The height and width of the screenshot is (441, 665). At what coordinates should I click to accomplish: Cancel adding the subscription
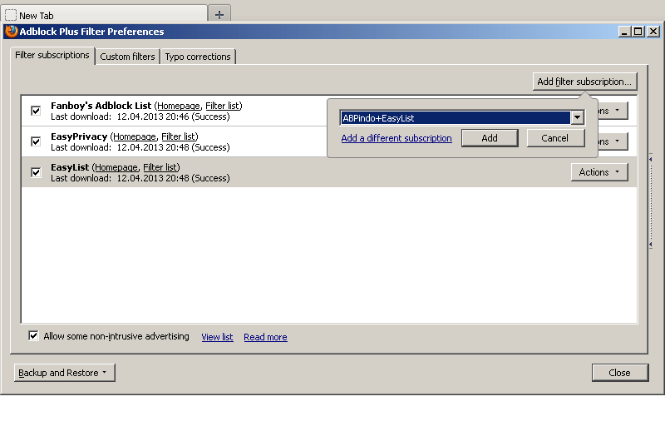point(554,138)
